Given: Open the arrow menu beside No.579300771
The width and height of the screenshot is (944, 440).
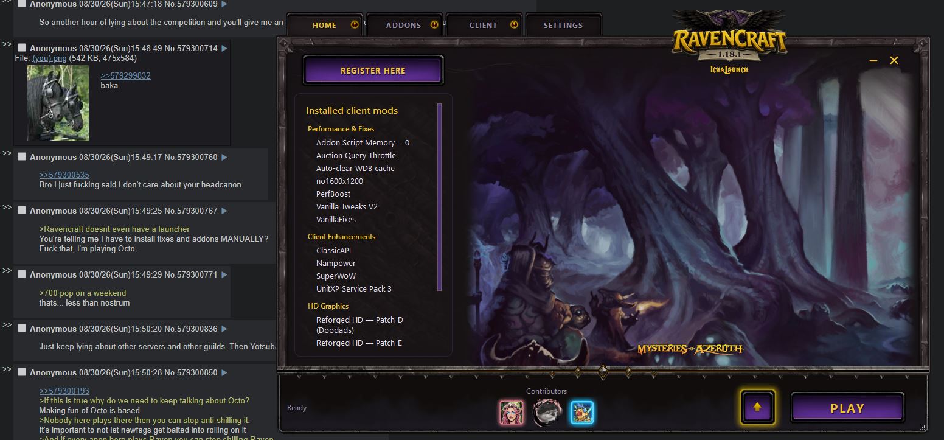Looking at the screenshot, I should pyautogui.click(x=224, y=274).
